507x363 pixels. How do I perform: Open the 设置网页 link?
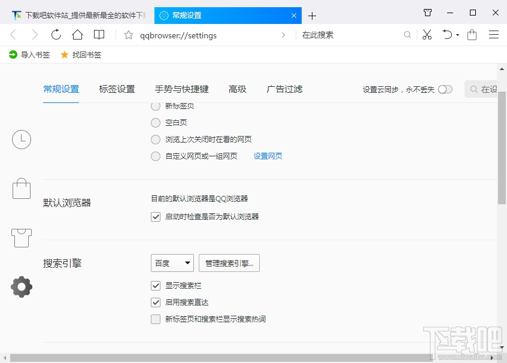267,155
